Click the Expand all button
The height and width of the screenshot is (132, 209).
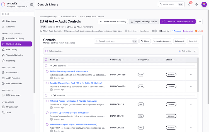193,41
